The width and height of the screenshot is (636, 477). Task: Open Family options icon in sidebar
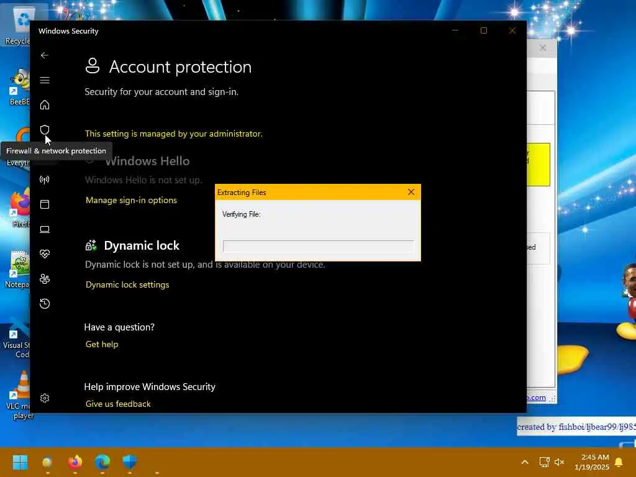pyautogui.click(x=45, y=279)
